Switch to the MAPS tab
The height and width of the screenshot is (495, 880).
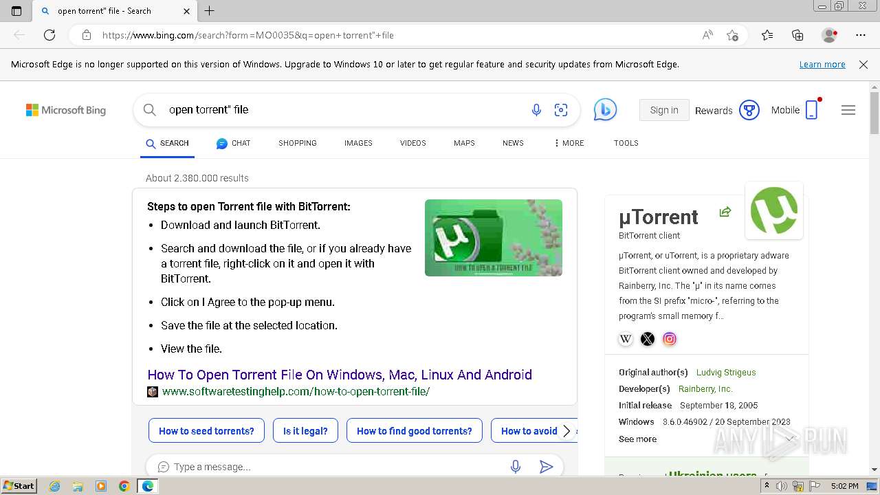click(x=464, y=143)
